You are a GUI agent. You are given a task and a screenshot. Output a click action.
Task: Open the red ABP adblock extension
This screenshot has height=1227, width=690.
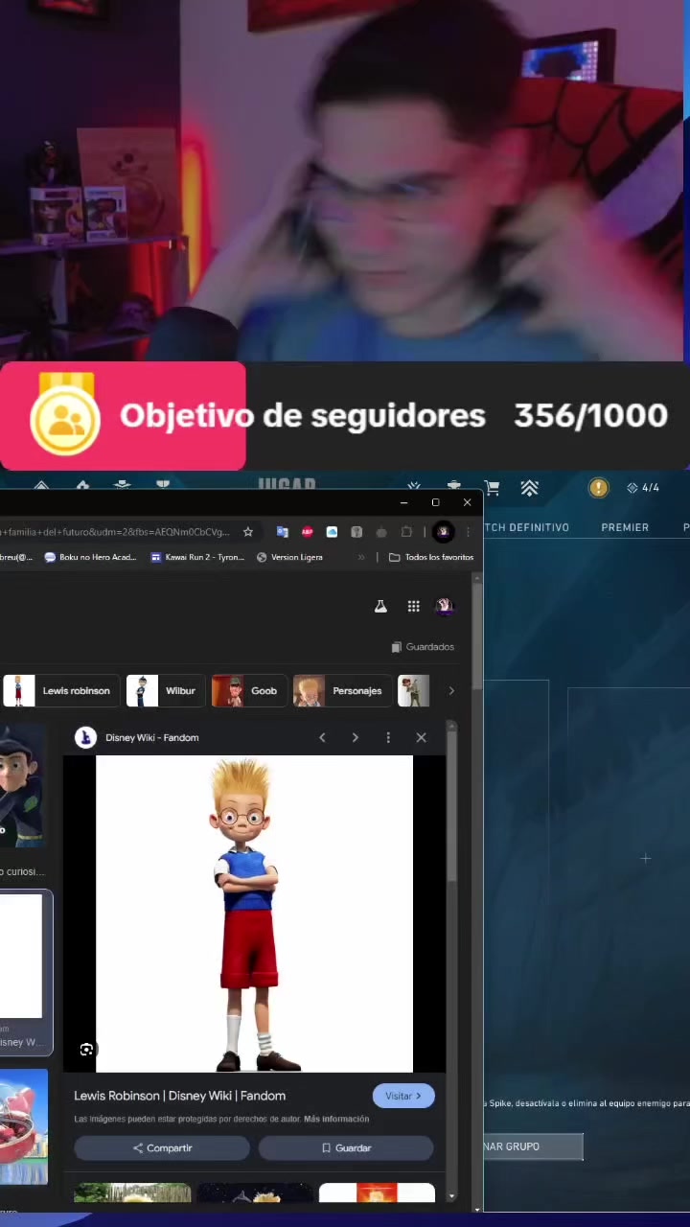click(307, 532)
